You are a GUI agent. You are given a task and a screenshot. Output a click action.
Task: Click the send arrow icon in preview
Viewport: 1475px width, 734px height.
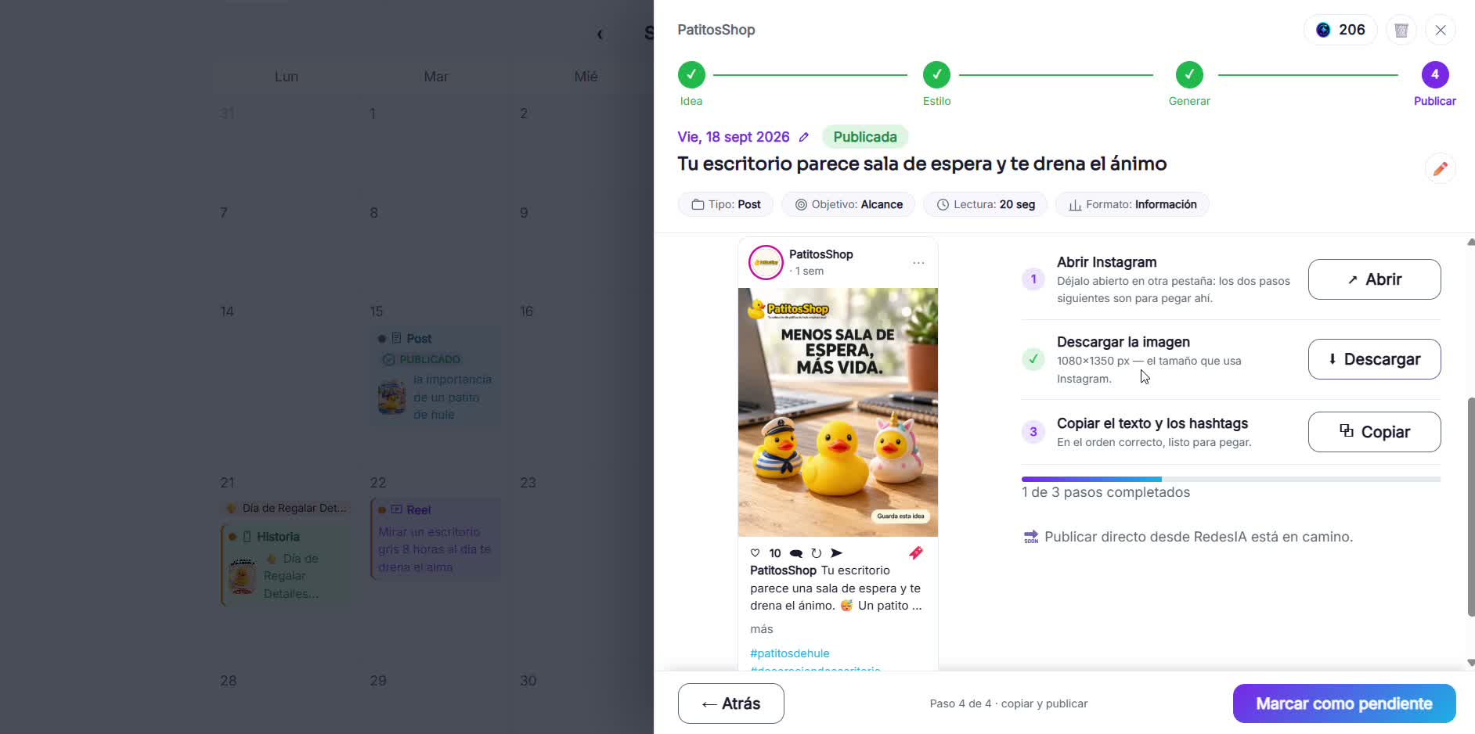click(836, 553)
